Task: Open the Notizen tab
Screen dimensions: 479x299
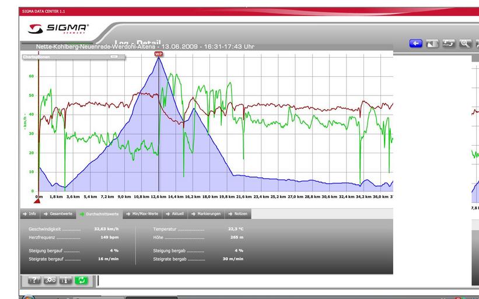Action: point(238,214)
